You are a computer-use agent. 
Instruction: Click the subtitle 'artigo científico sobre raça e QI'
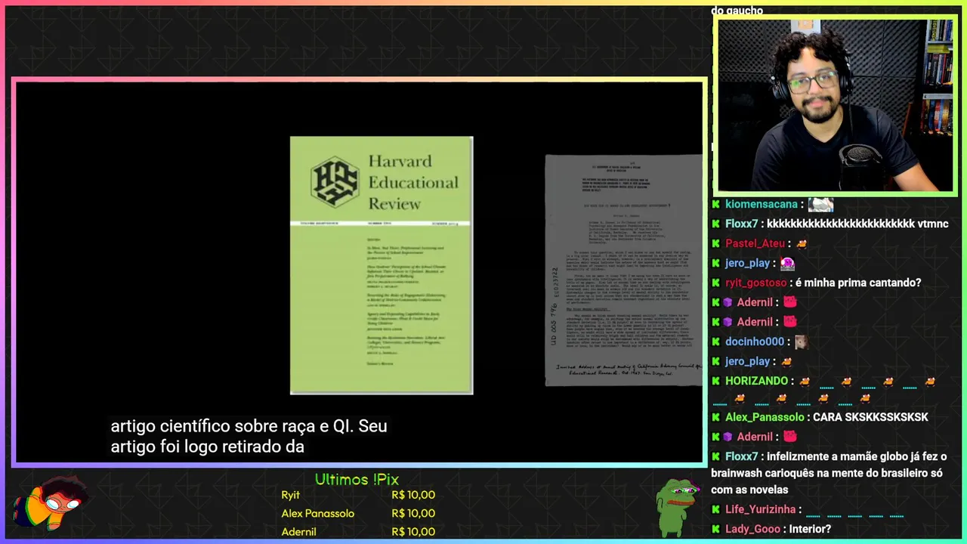230,426
